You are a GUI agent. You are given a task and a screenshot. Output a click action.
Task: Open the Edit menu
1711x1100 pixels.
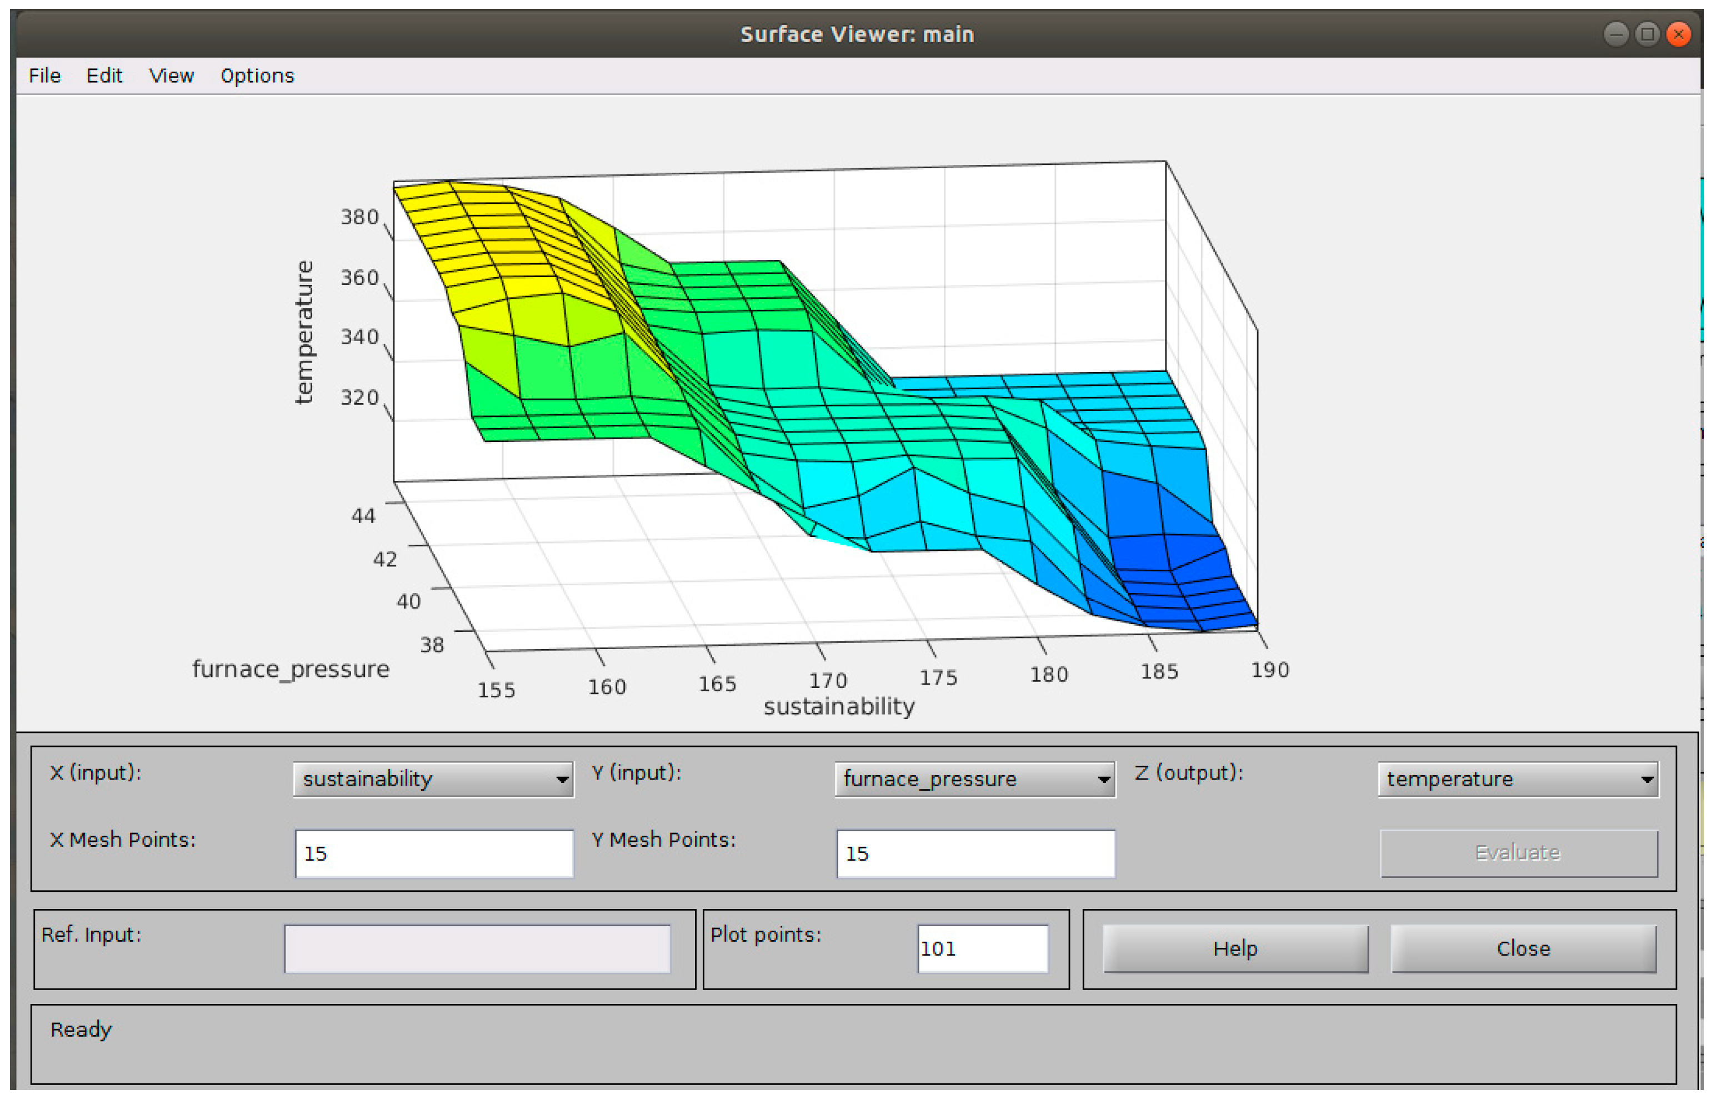104,76
